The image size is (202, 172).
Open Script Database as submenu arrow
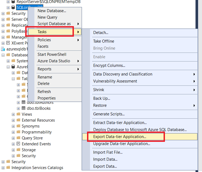point(78,24)
